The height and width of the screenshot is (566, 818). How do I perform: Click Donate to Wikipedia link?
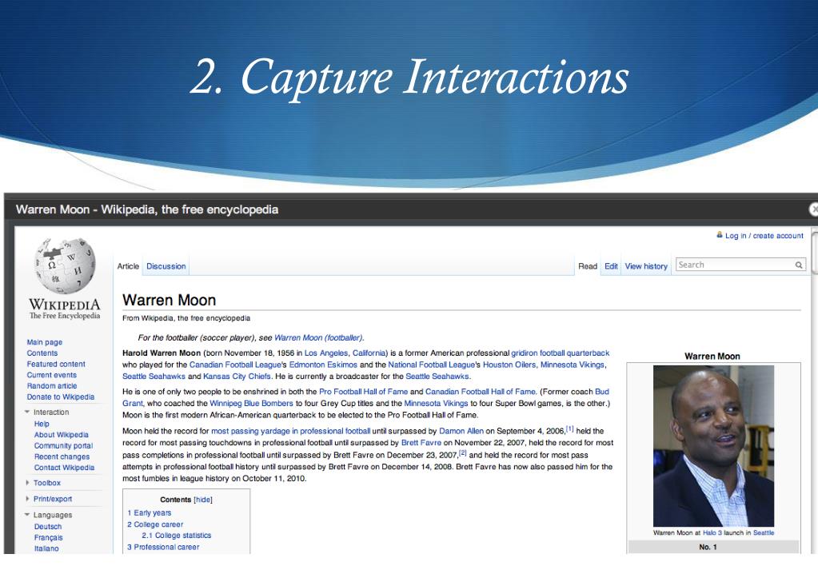[61, 397]
